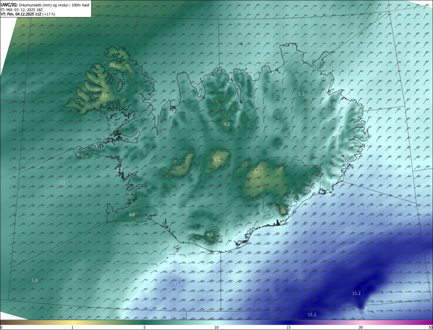The width and height of the screenshot is (433, 330).
Task: Click the color scale tick labeled 30
Action: pyautogui.click(x=361, y=327)
